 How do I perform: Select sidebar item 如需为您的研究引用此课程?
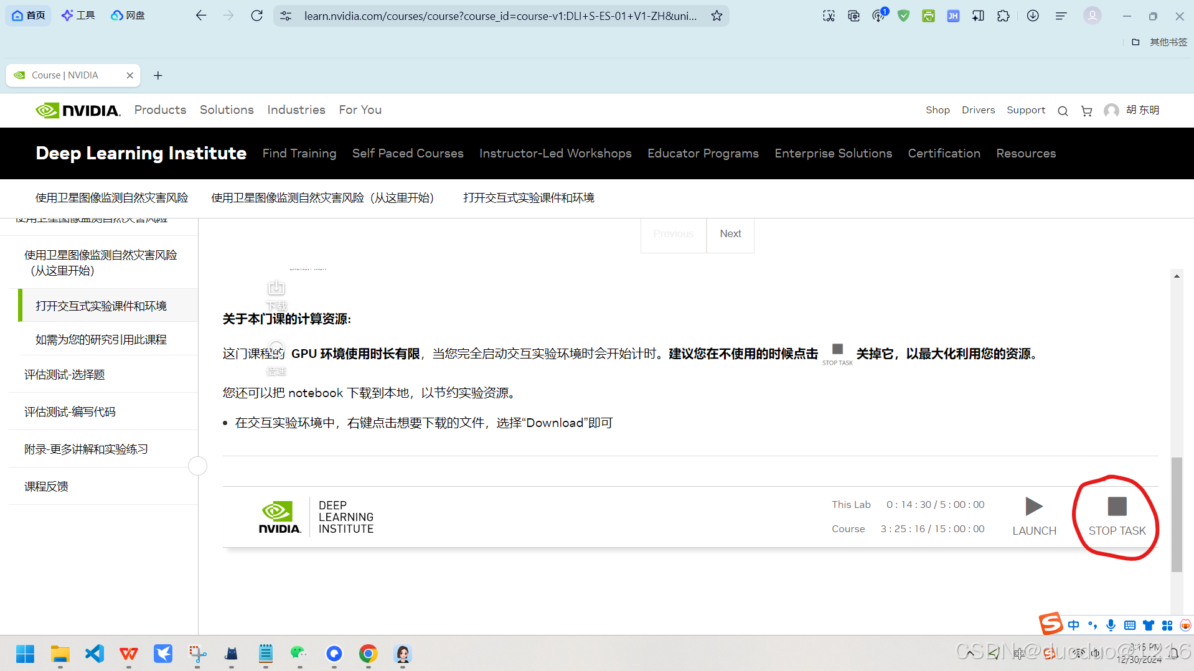tap(101, 339)
